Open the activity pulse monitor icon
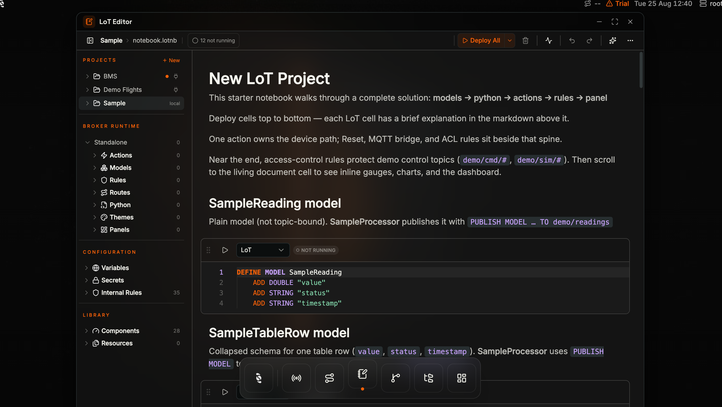Screen dimensions: 722x407 [x=549, y=40]
